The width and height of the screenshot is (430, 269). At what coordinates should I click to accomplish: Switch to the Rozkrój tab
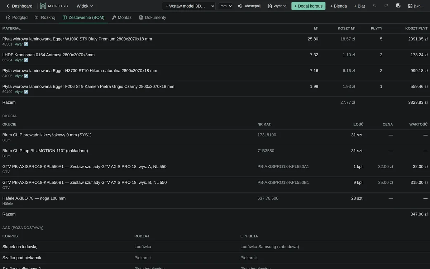45,18
